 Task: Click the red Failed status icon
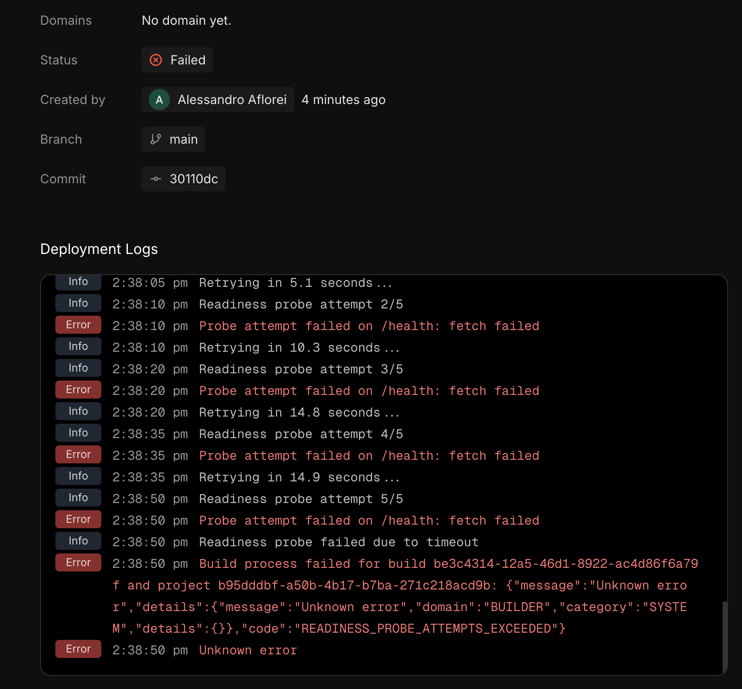click(156, 60)
